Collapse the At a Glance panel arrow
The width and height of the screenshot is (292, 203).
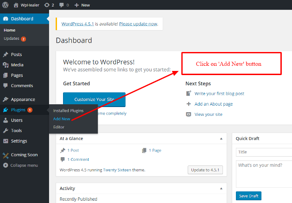[221, 139]
